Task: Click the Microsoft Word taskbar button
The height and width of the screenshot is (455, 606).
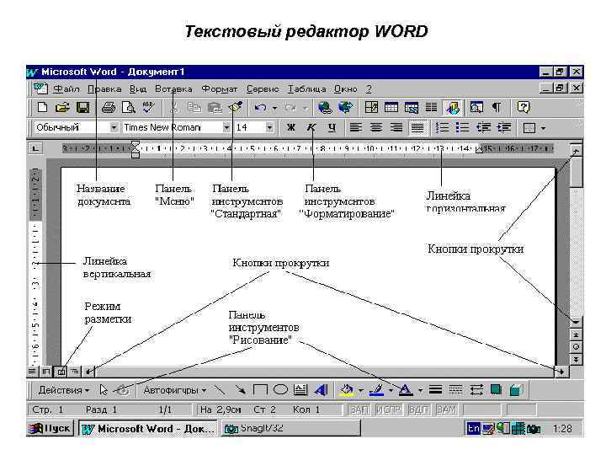Action: tap(148, 428)
